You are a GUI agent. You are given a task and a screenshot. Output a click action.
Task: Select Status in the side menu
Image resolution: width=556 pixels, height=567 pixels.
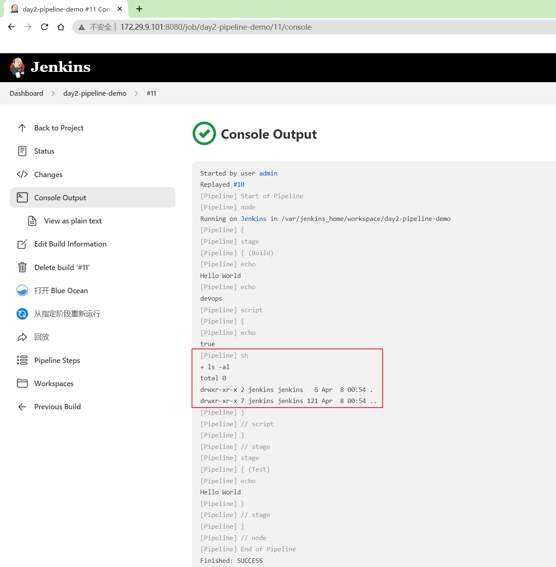point(92,151)
